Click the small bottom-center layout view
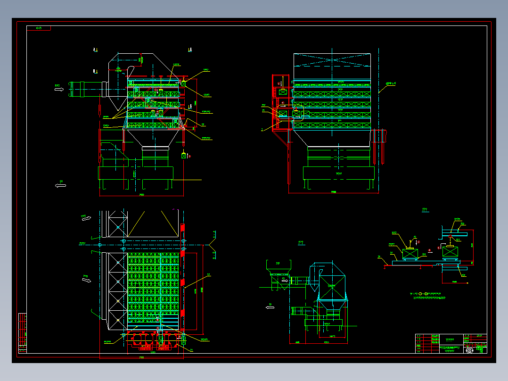Screen dimensions: 508x381 (308, 302)
